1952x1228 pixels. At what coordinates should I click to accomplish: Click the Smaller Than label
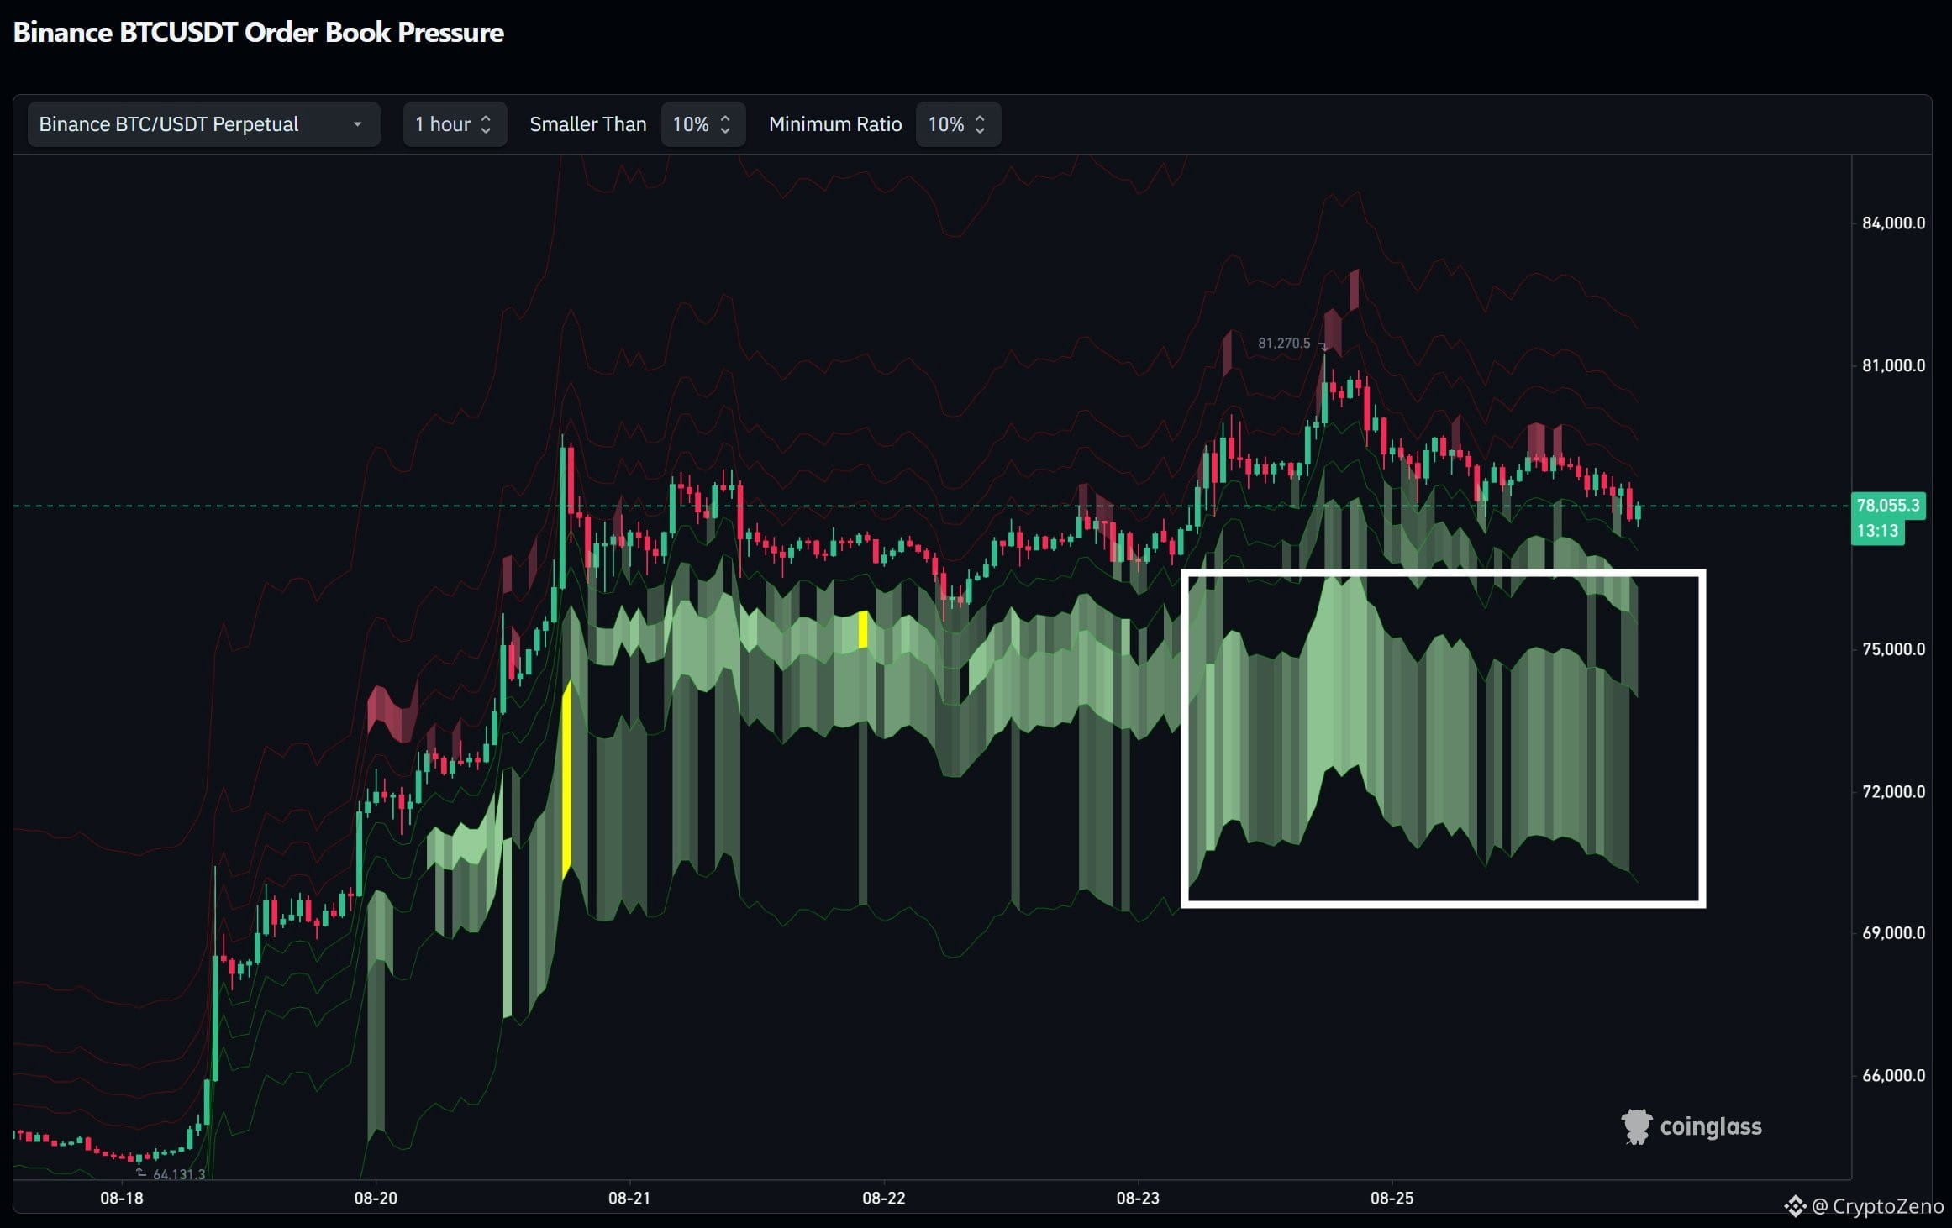588,124
